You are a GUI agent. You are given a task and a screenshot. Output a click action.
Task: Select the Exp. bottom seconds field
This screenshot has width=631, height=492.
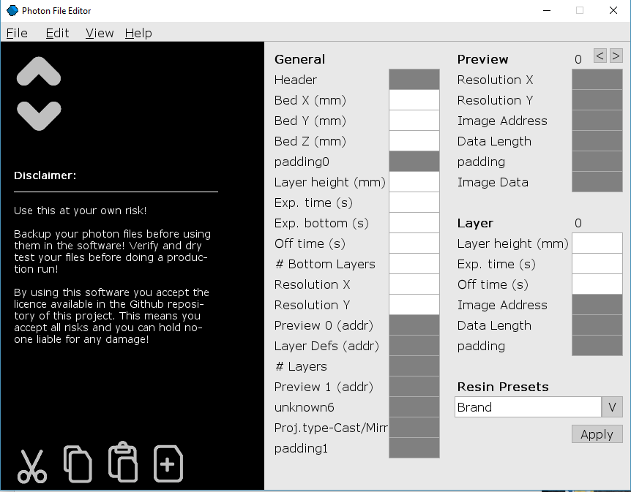click(x=414, y=222)
